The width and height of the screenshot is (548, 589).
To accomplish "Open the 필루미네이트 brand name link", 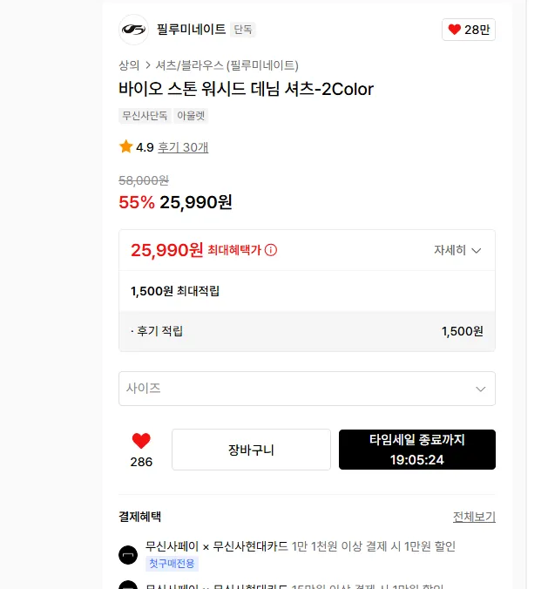I will [x=191, y=30].
